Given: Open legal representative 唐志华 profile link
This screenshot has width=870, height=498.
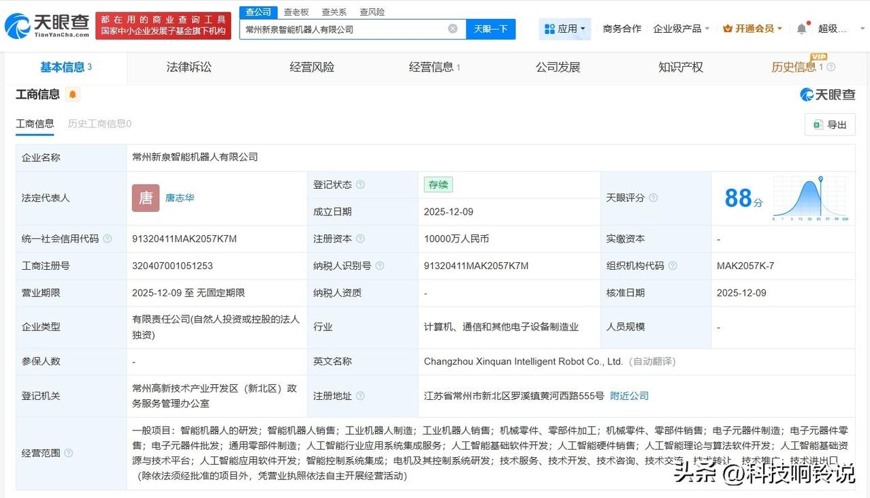Looking at the screenshot, I should (180, 198).
